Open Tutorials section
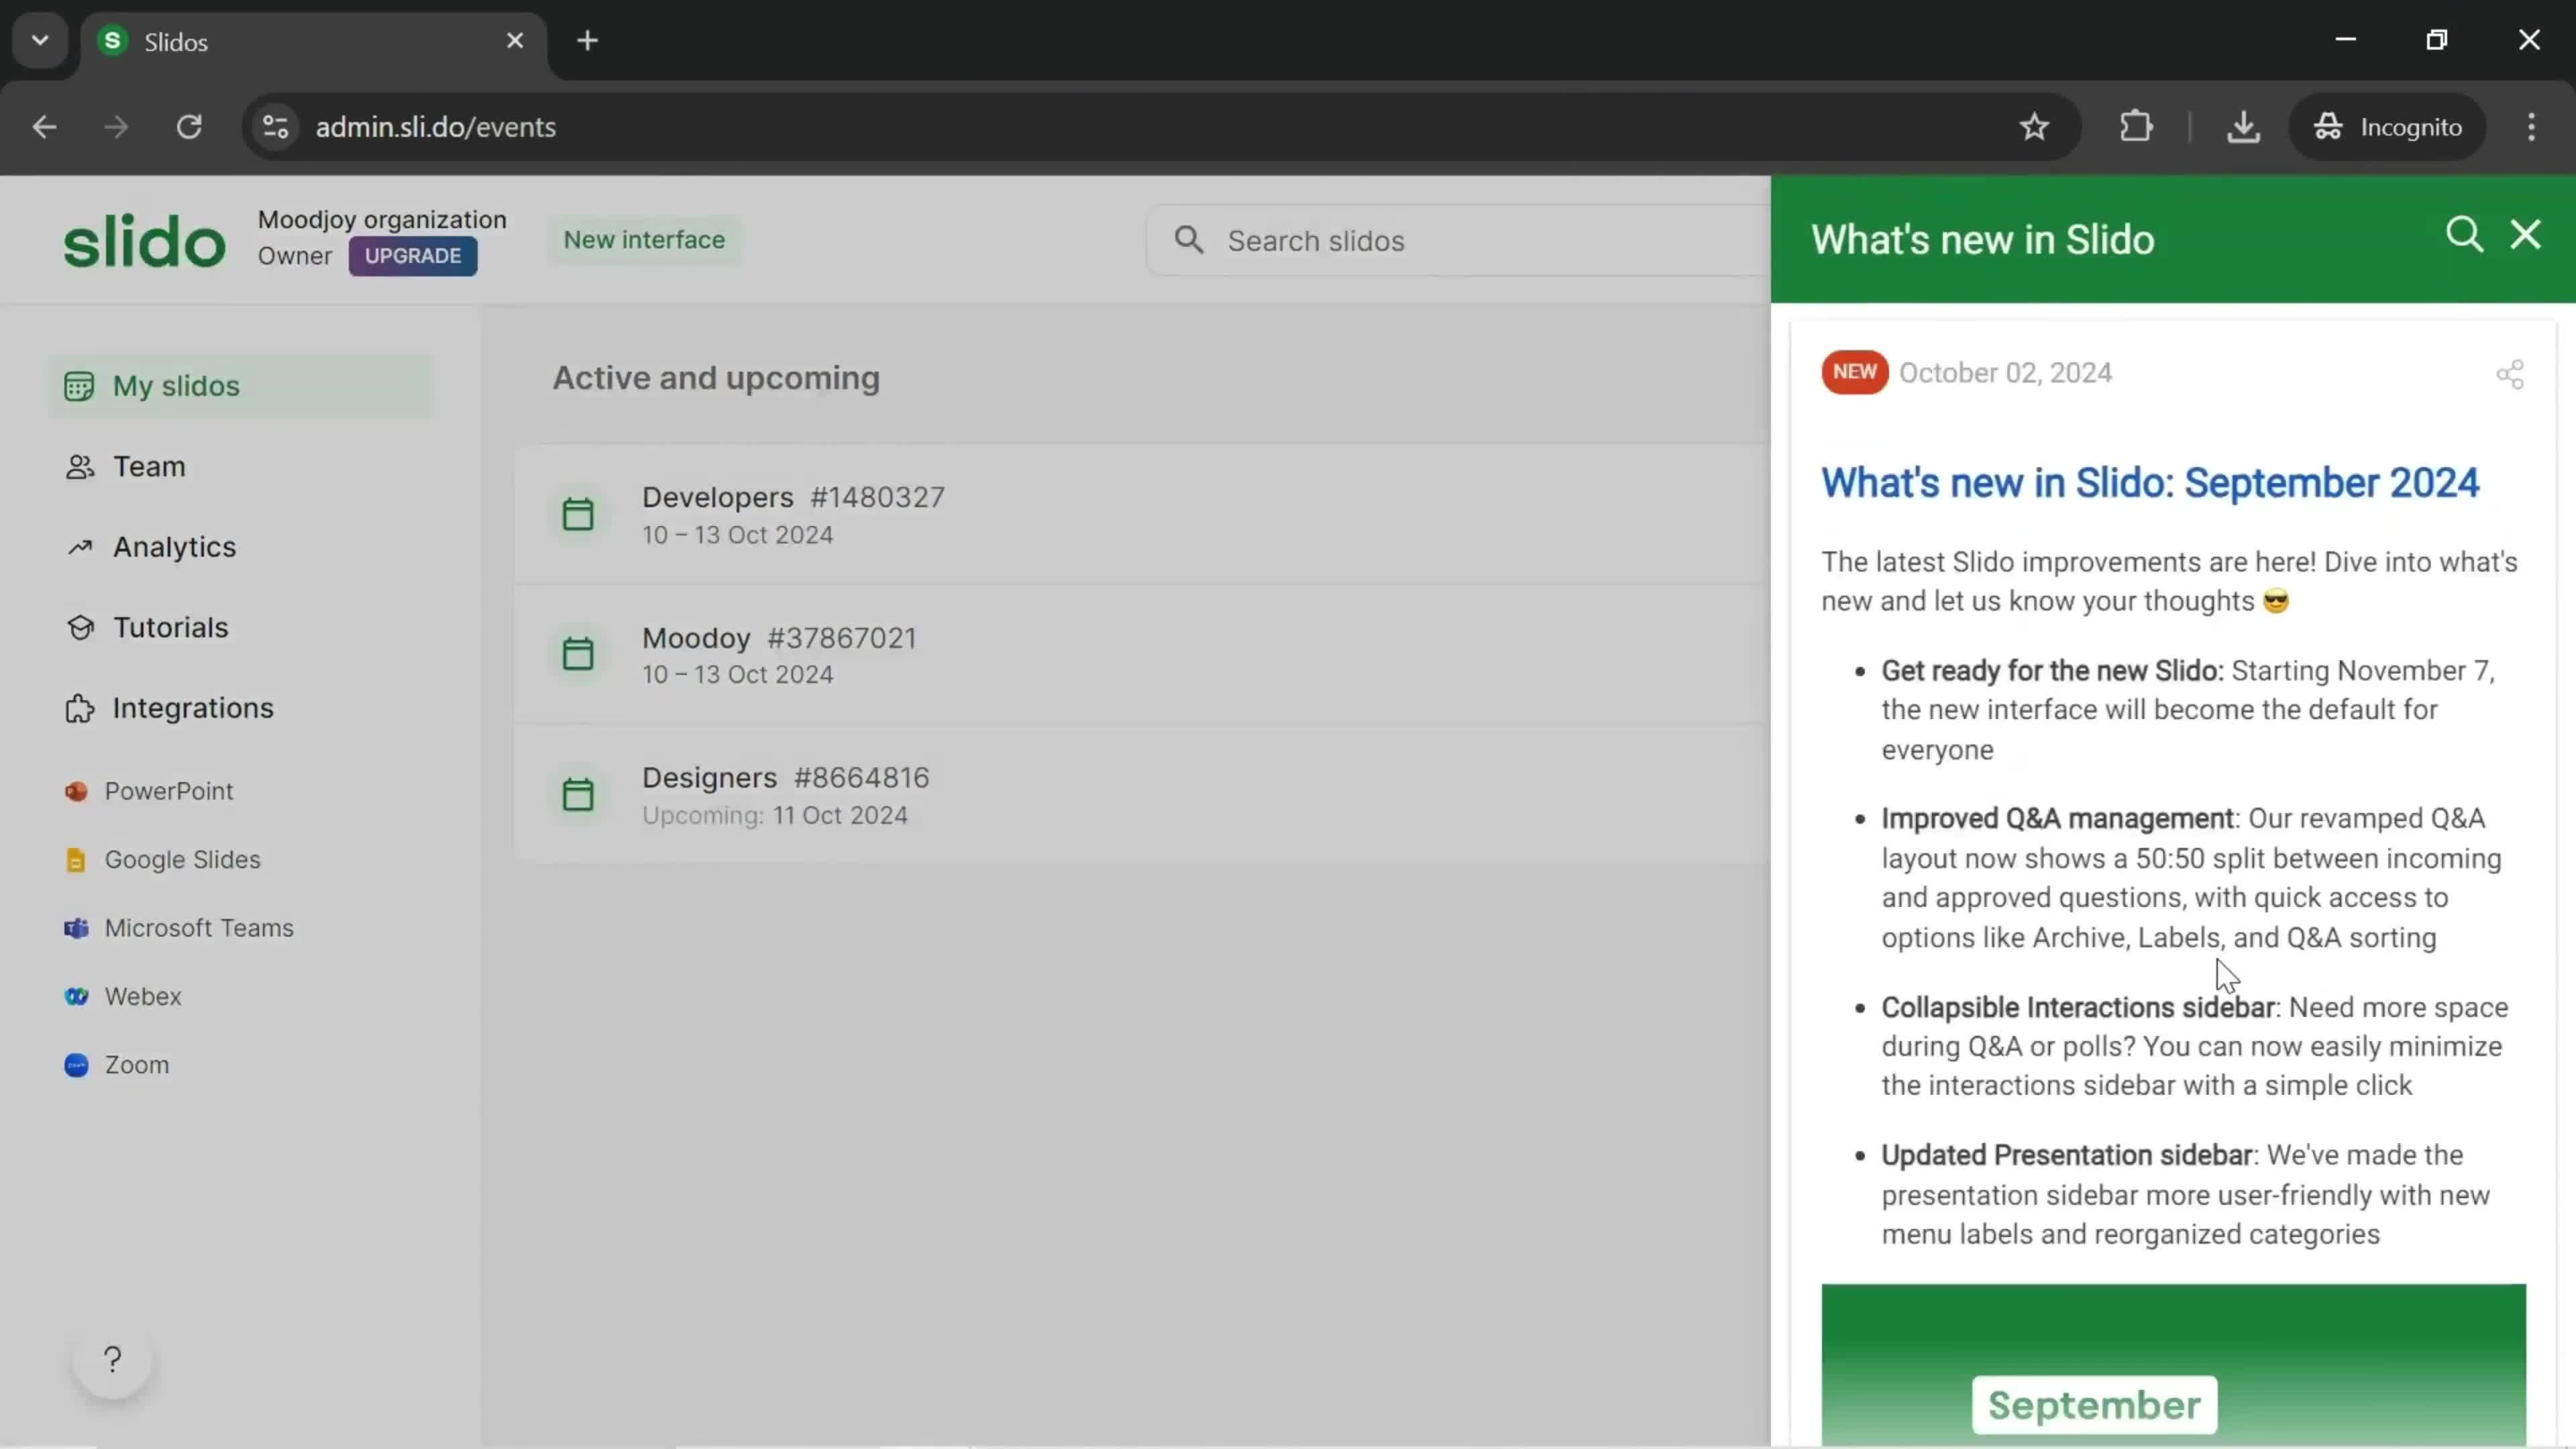This screenshot has height=1449, width=2576. [x=170, y=627]
